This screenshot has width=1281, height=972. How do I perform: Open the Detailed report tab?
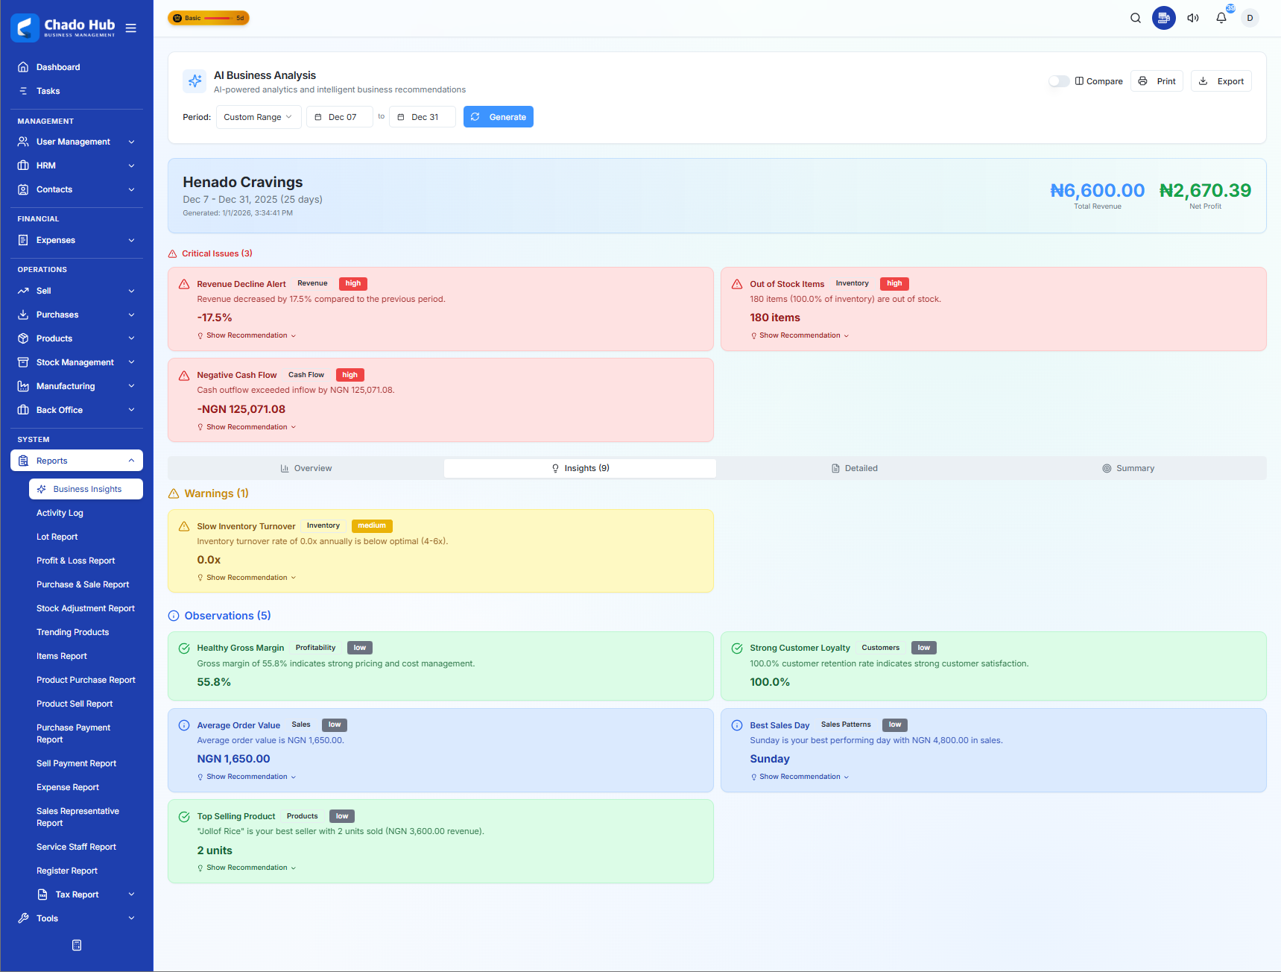click(x=854, y=467)
